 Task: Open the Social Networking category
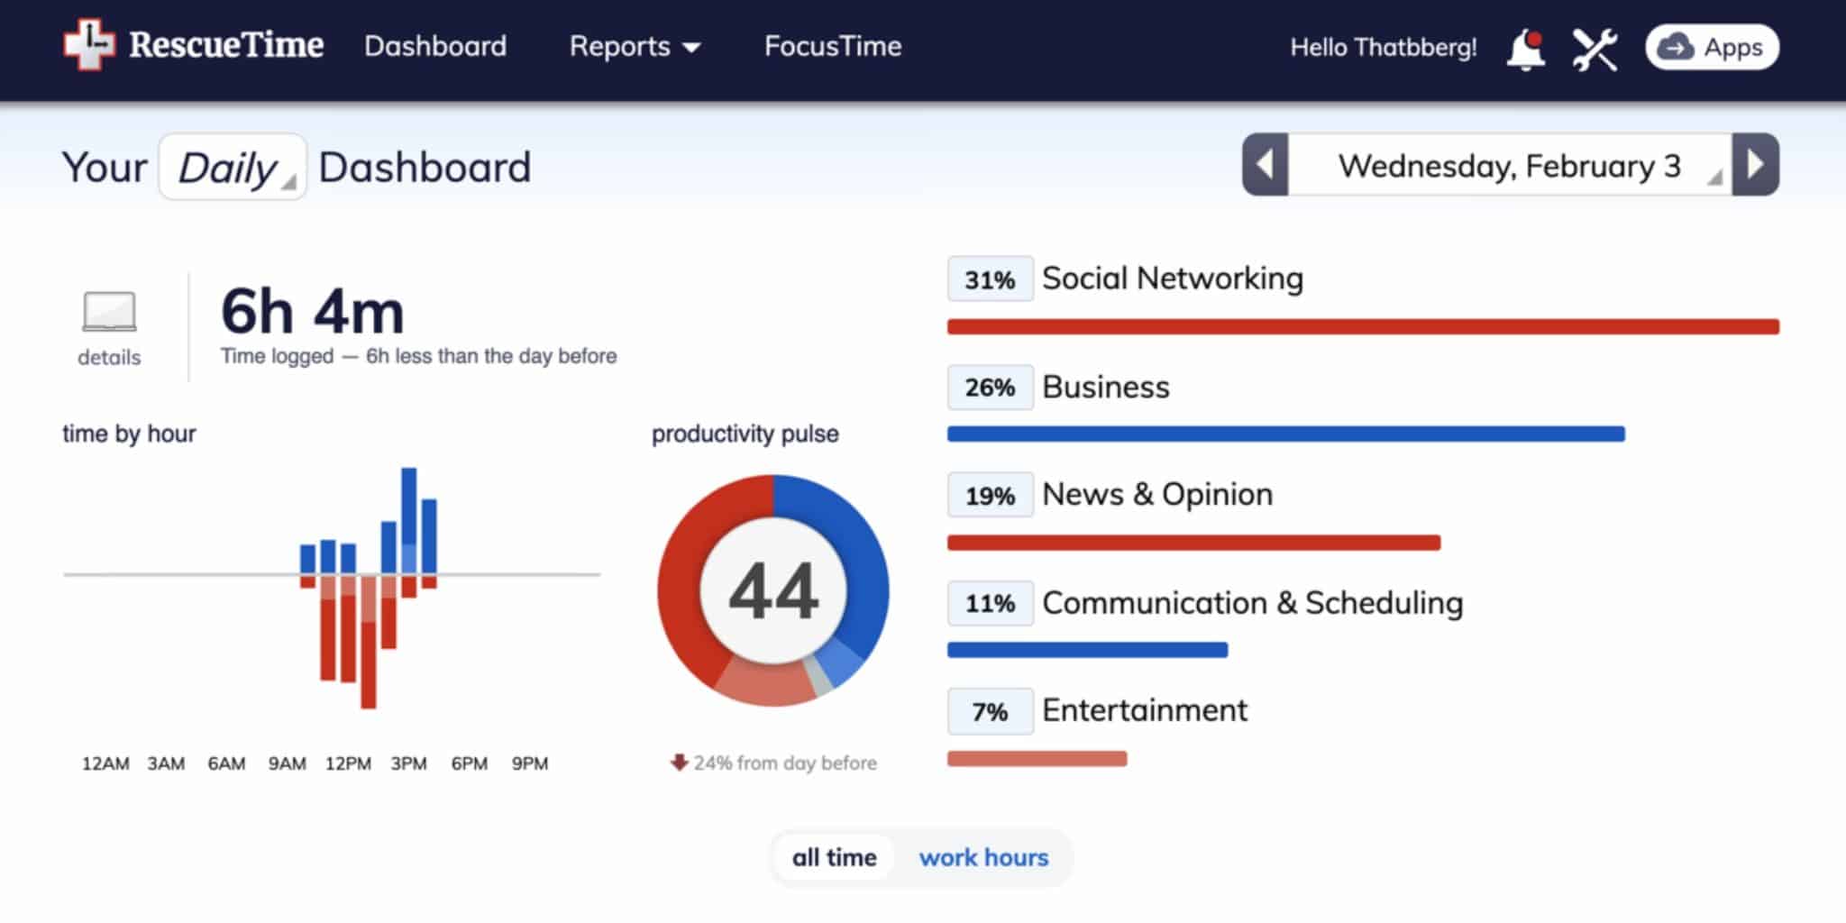[1172, 279]
